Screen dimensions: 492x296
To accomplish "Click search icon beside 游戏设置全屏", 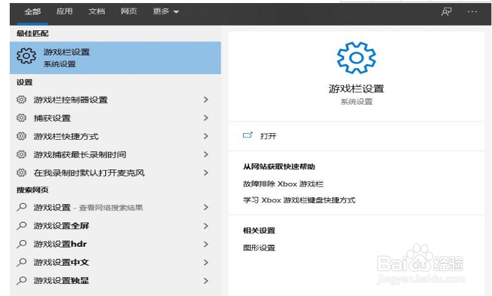I will point(21,225).
